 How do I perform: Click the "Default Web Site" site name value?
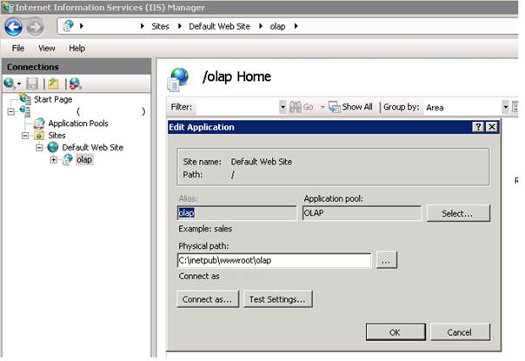coord(262,162)
